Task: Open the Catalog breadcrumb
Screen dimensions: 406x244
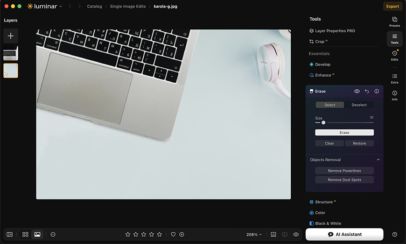Action: (x=94, y=6)
